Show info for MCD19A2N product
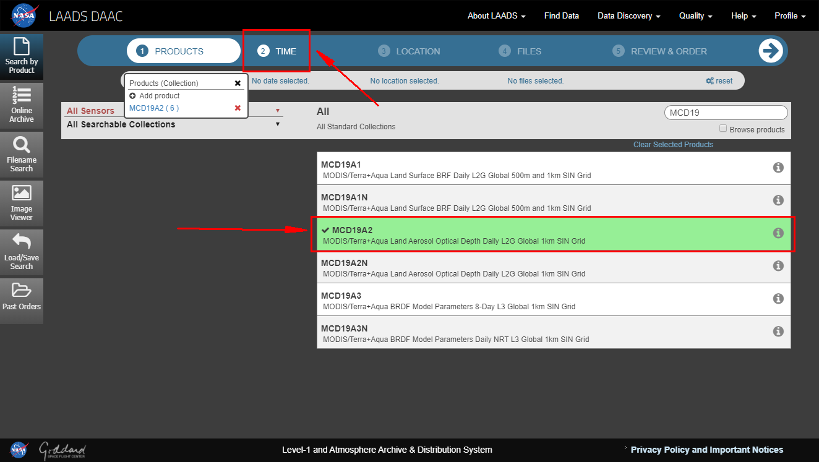This screenshot has height=462, width=819. click(x=779, y=266)
